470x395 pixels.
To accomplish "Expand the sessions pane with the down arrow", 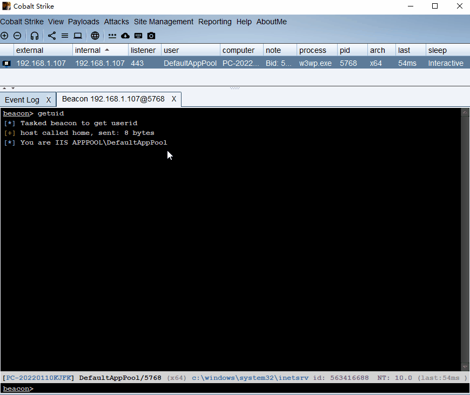I will pos(12,87).
